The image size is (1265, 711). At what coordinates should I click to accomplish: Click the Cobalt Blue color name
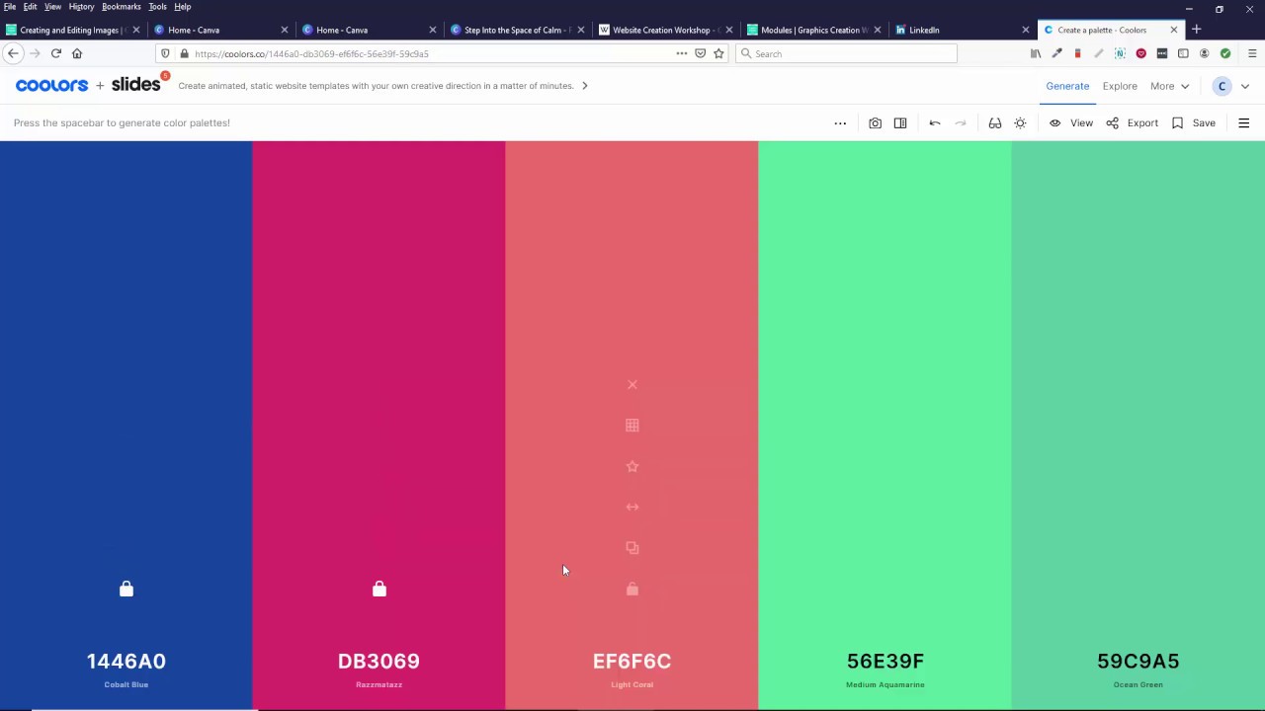[x=126, y=684]
